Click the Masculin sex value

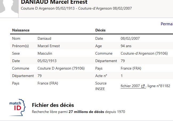point(45,53)
